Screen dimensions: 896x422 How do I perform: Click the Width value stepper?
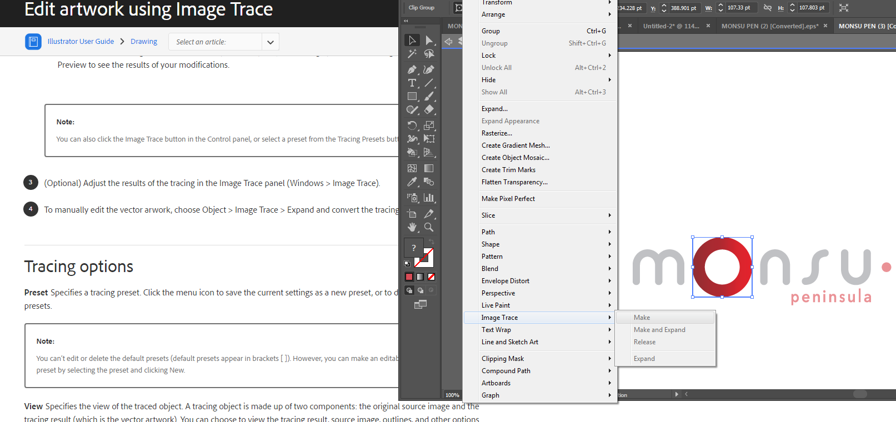(720, 8)
